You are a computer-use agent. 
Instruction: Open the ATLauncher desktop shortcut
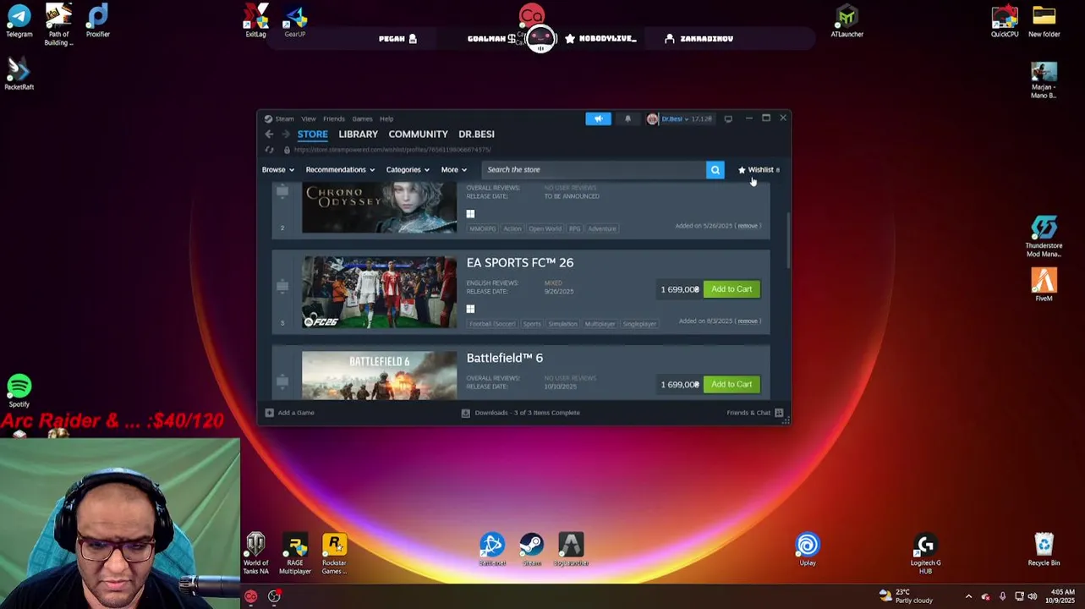click(x=847, y=21)
